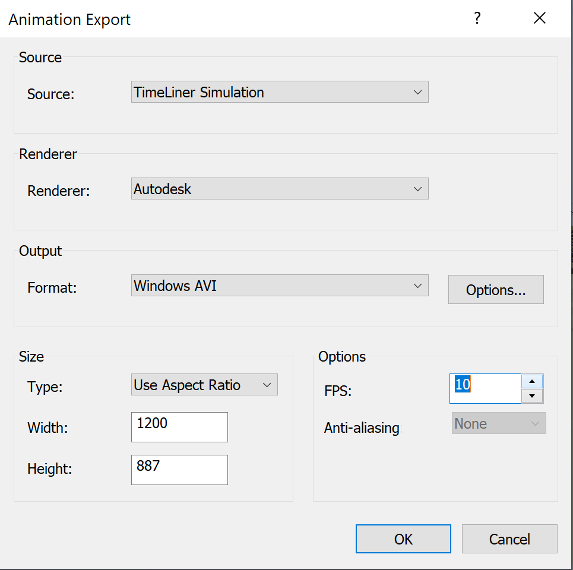Cancel the Animation Export dialog
This screenshot has height=570, width=573.
[509, 539]
